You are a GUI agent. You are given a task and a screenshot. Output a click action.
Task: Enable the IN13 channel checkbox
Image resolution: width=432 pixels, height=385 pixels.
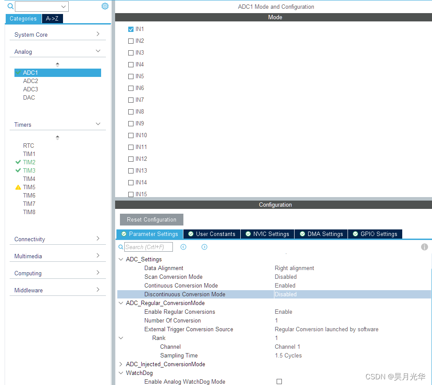(131, 171)
